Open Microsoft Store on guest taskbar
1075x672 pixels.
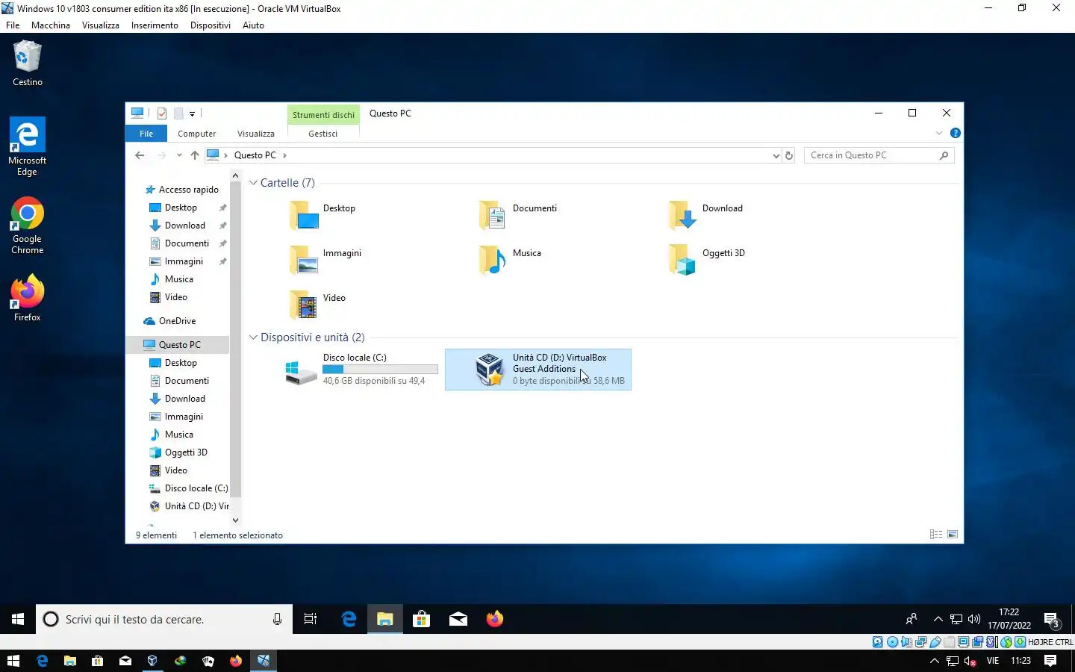pos(421,619)
